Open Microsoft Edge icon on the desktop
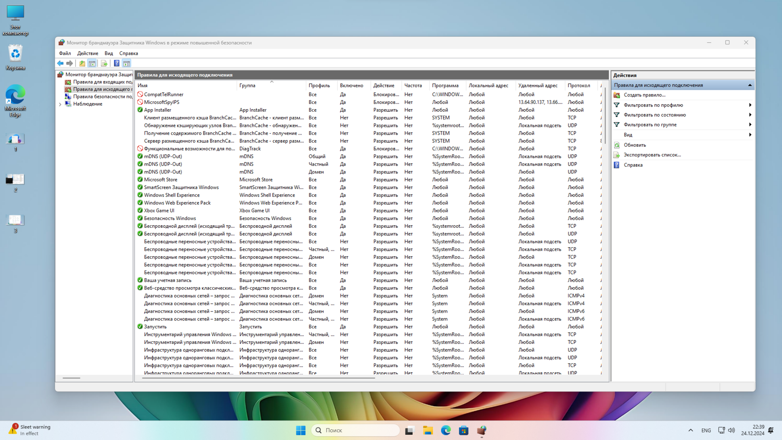 15,101
